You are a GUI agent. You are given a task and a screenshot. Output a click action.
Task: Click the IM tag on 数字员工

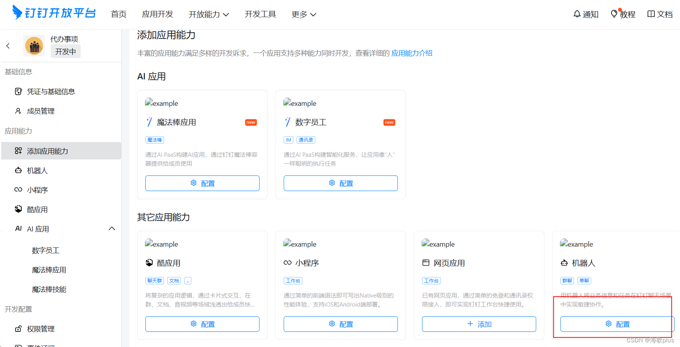[288, 140]
